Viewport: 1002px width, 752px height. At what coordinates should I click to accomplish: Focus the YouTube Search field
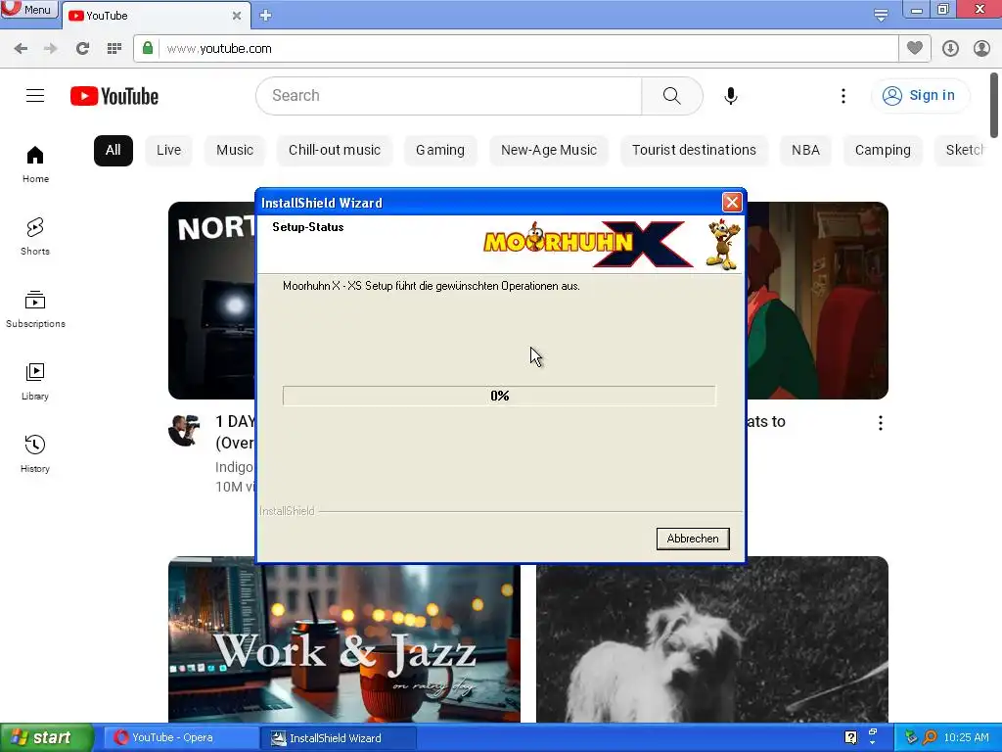pos(449,96)
